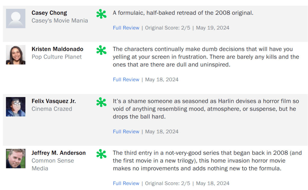Open Kristen Maldonado's Full Review link

[x=126, y=80]
